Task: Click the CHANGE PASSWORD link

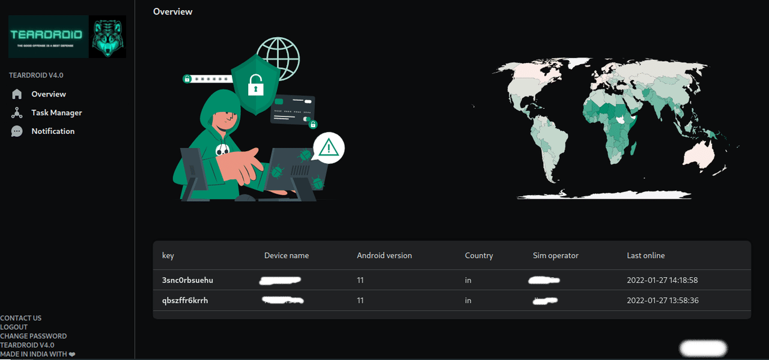Action: 34,336
